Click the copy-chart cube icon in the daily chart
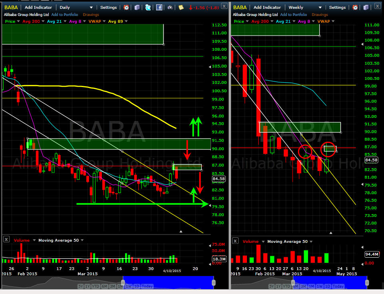This screenshot has height=294, width=384. [x=137, y=7]
